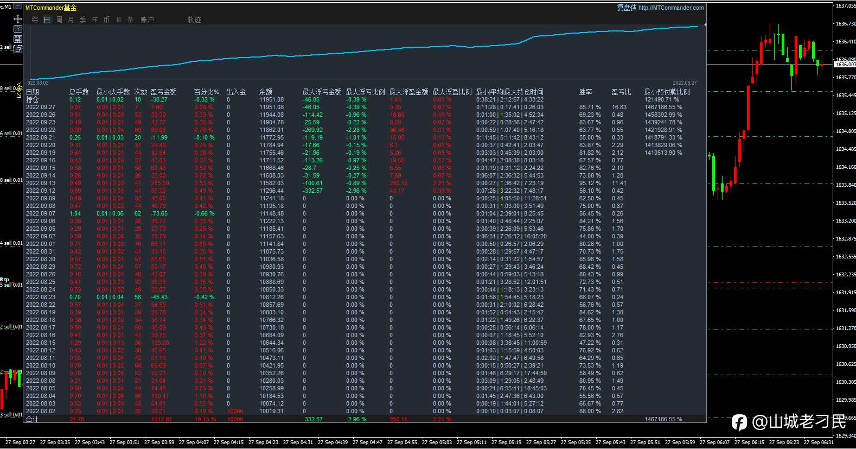Viewport: 856px width, 449px height.
Task: Click the 2022.09.27 equity curve end date
Action: (685, 83)
